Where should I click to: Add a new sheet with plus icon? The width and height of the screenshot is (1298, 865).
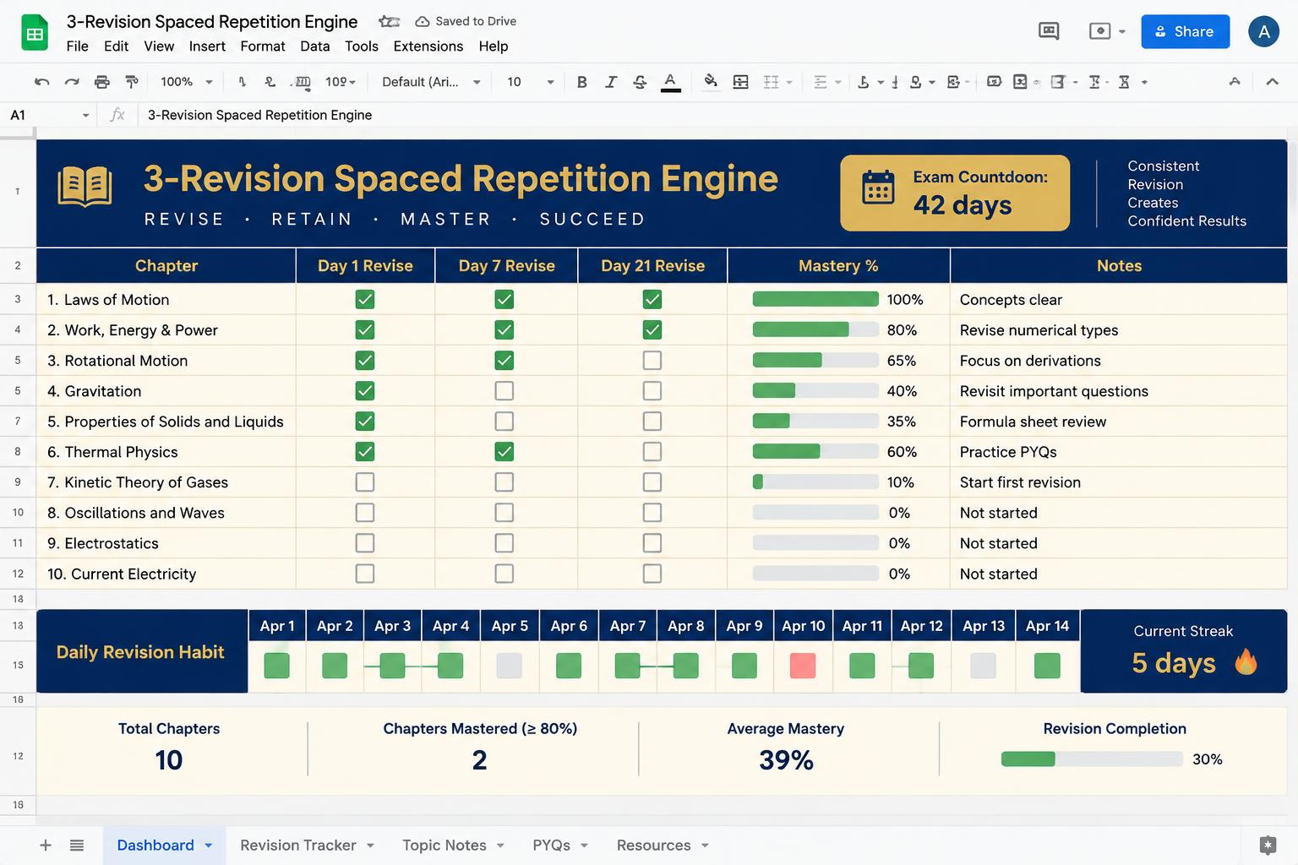[x=46, y=845]
